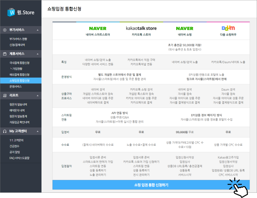Click the report icon beside 리포트
The image size is (257, 198).
(5, 95)
